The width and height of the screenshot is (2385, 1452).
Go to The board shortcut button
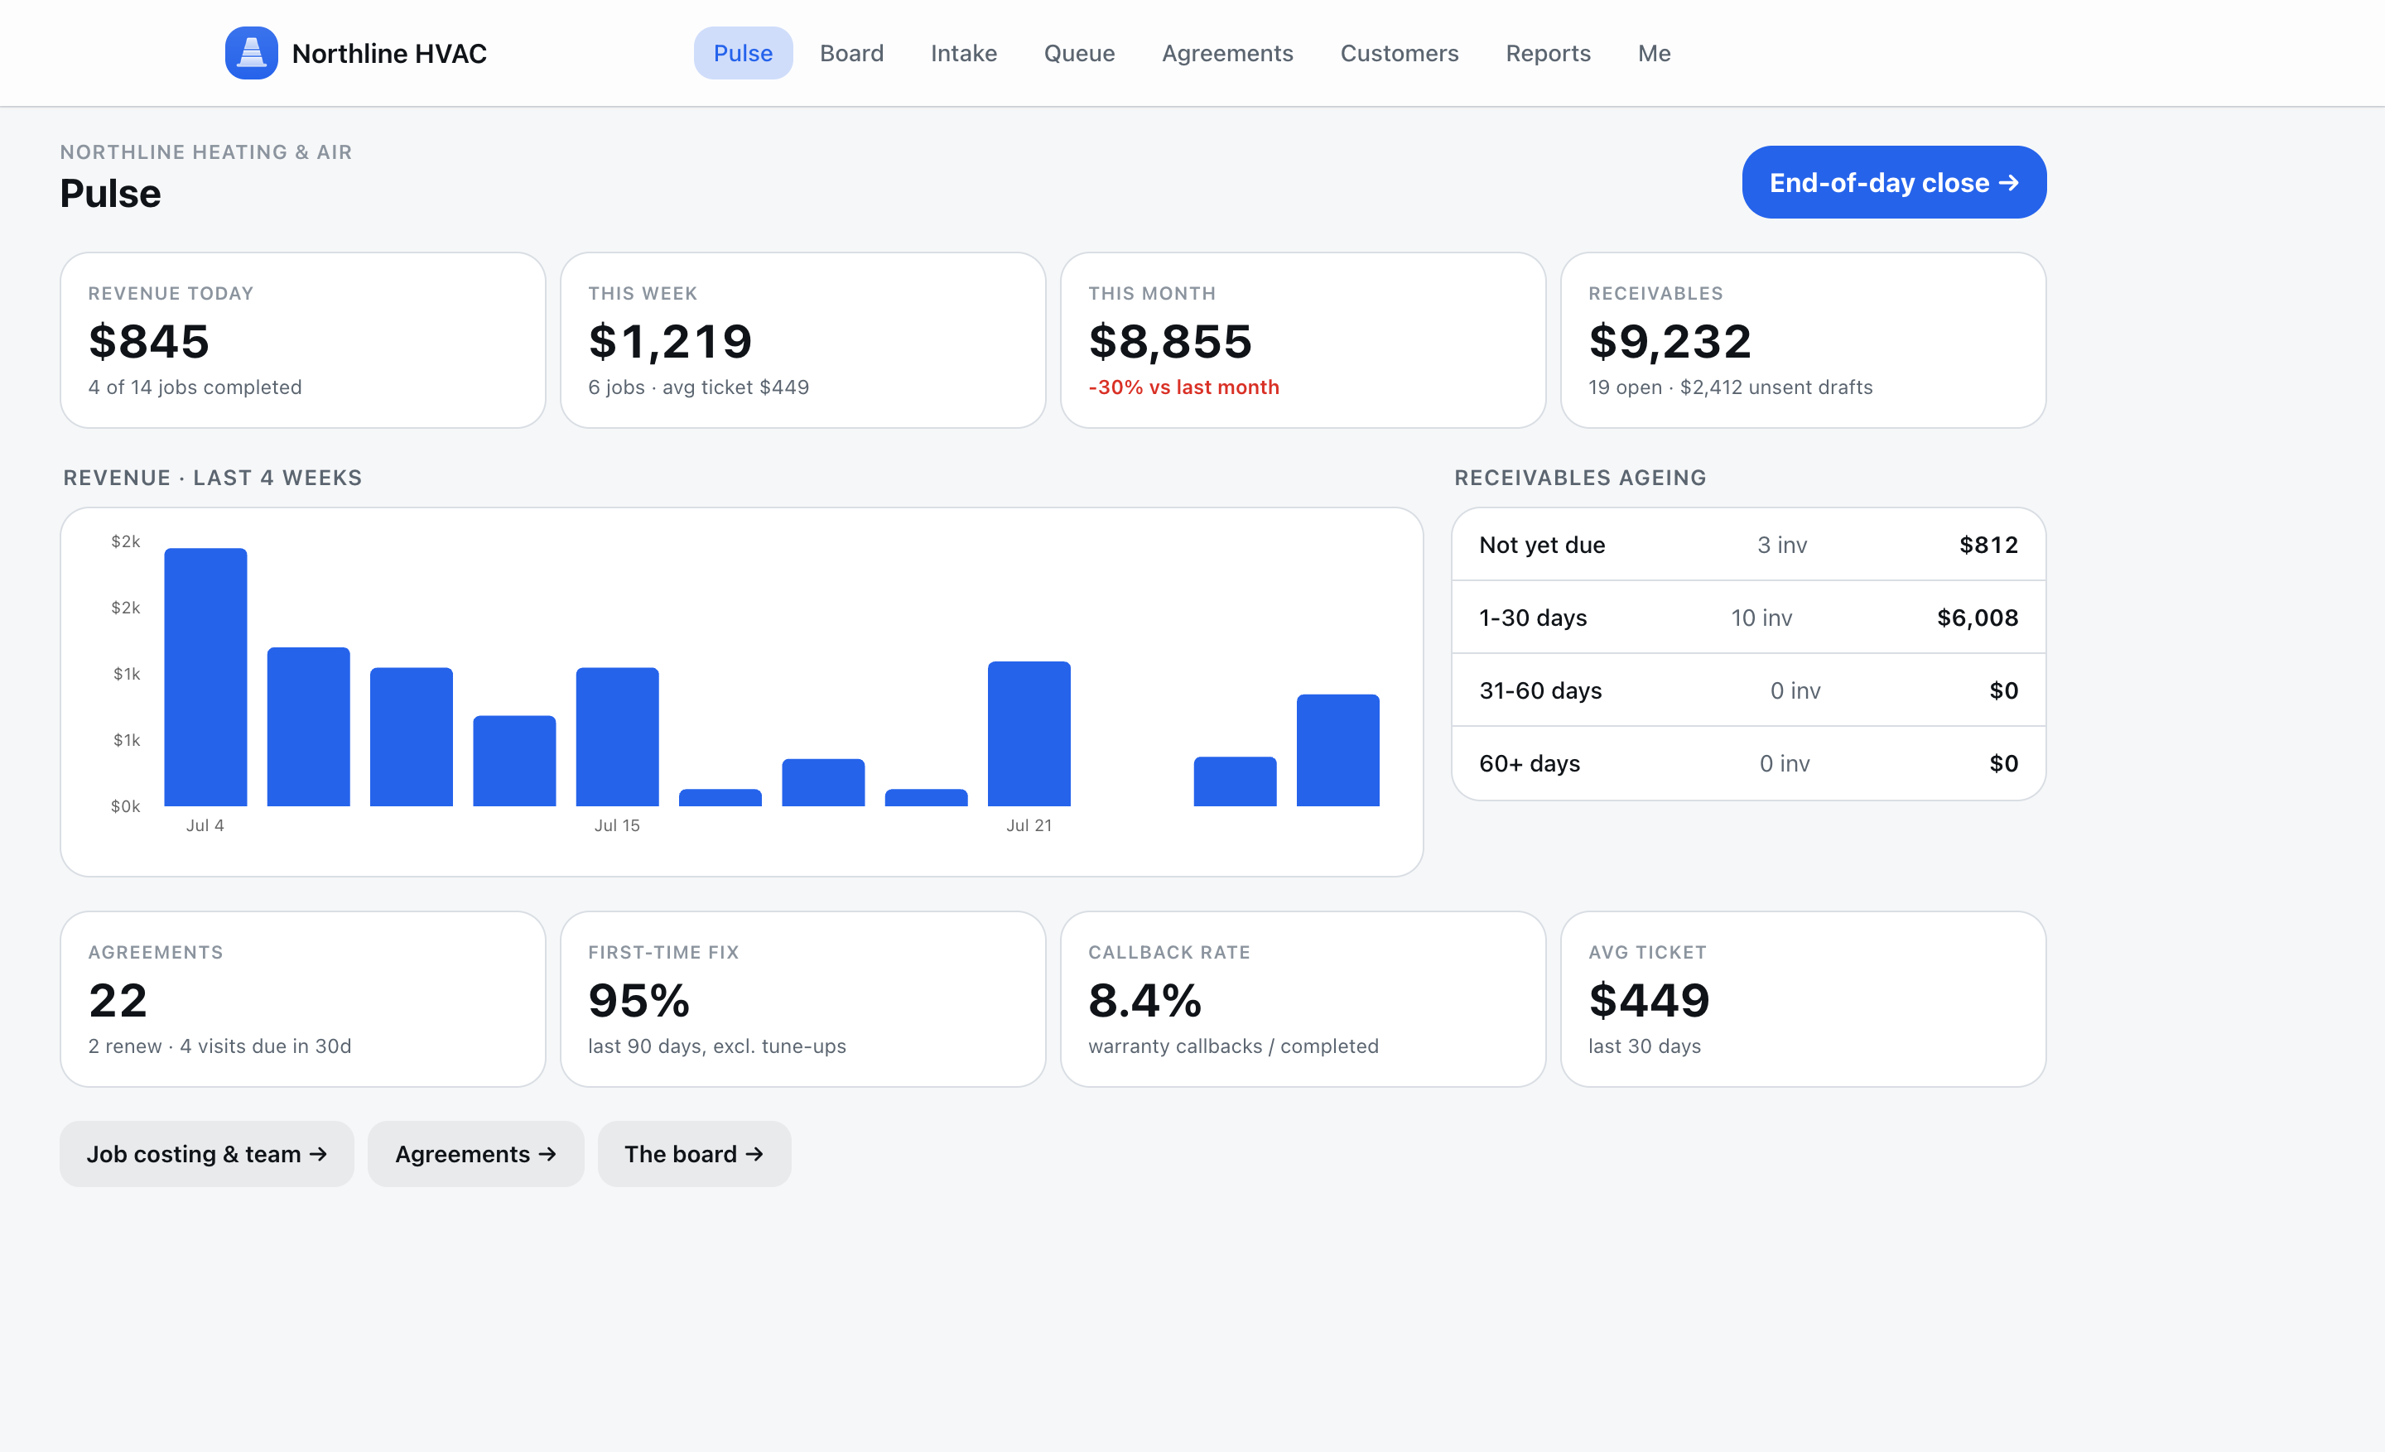click(694, 1154)
